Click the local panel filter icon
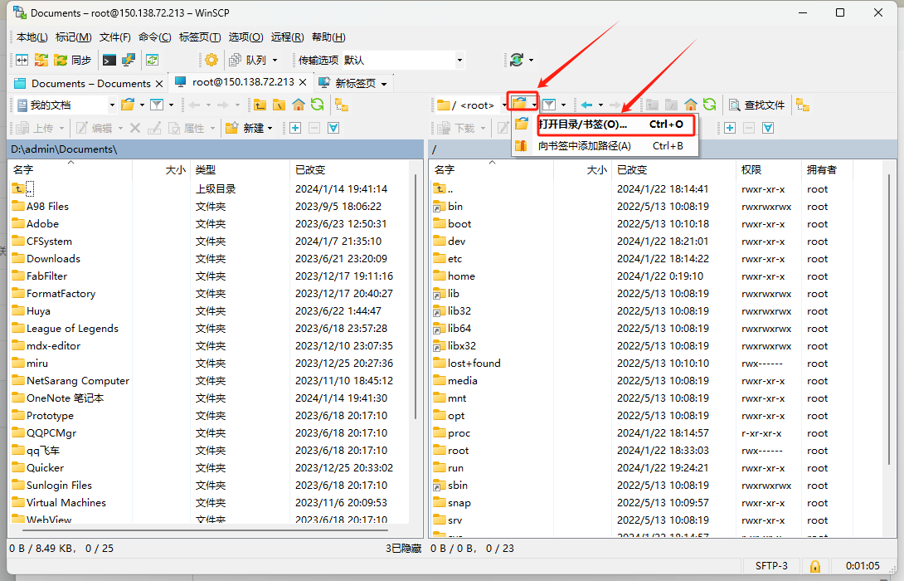Image resolution: width=904 pixels, height=581 pixels. point(157,105)
